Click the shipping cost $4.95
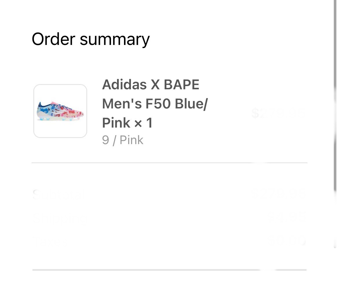Image resolution: width=339 pixels, height=285 pixels. click(x=287, y=217)
